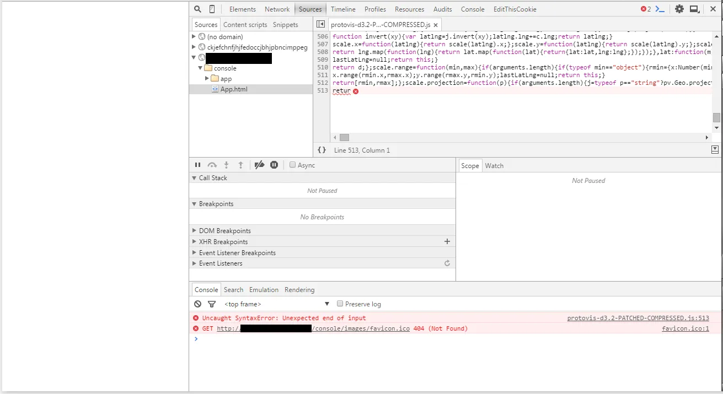Screen dimensions: 723x394
Task: Click the debugger sidebar toggle at editor bottom right
Action: 715,149
